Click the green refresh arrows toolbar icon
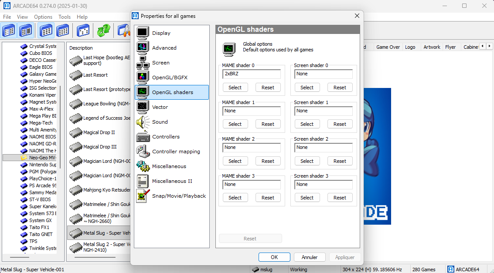The height and width of the screenshot is (273, 494). tap(103, 30)
